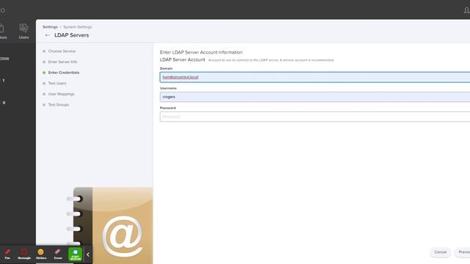The image size is (470, 264).
Task: Focus the Username input field
Action: pyautogui.click(x=315, y=97)
